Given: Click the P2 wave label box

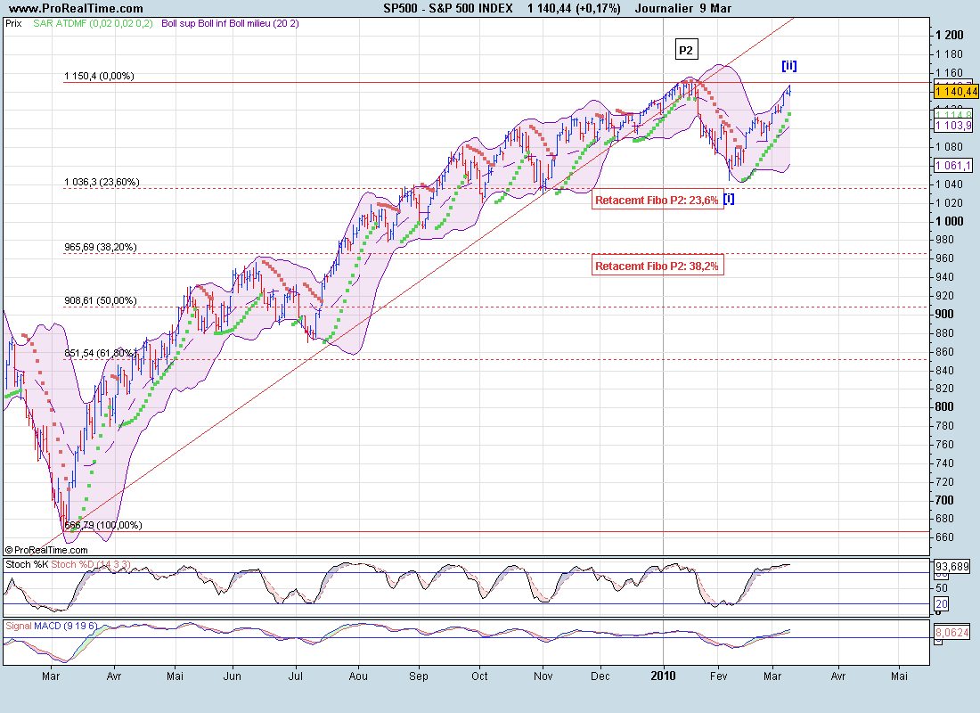Looking at the screenshot, I should click(x=686, y=50).
